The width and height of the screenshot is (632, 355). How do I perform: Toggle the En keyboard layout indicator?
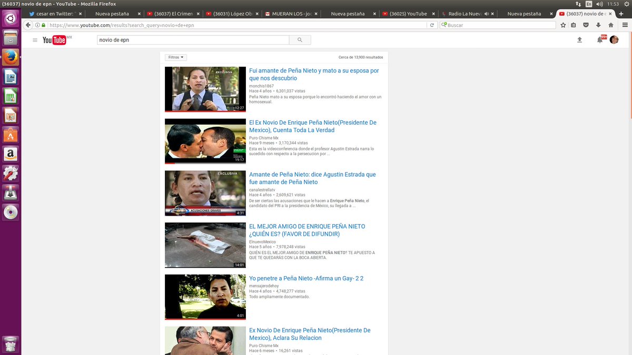pos(589,4)
